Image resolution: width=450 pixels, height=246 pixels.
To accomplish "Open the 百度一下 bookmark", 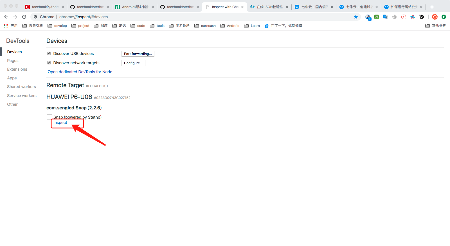I will pos(283,26).
